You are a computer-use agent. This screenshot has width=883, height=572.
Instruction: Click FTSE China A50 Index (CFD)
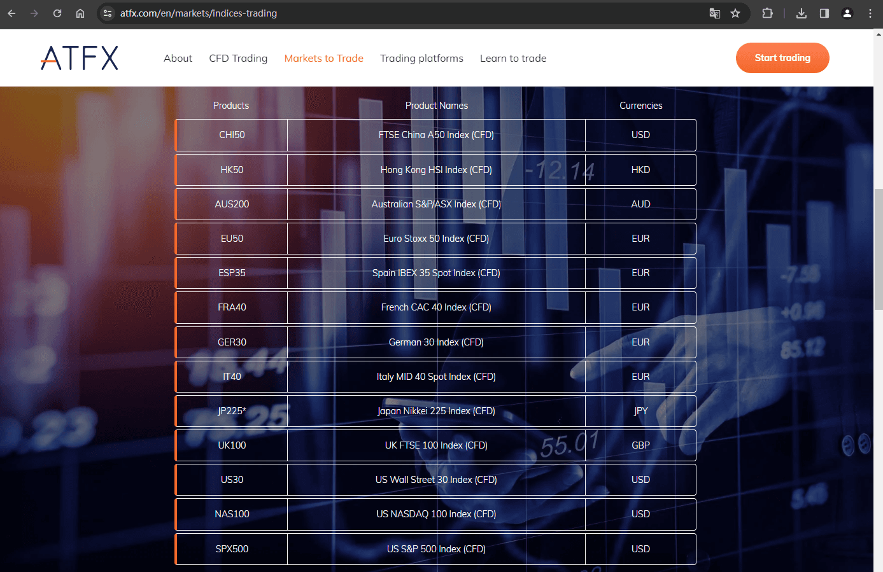pyautogui.click(x=436, y=135)
